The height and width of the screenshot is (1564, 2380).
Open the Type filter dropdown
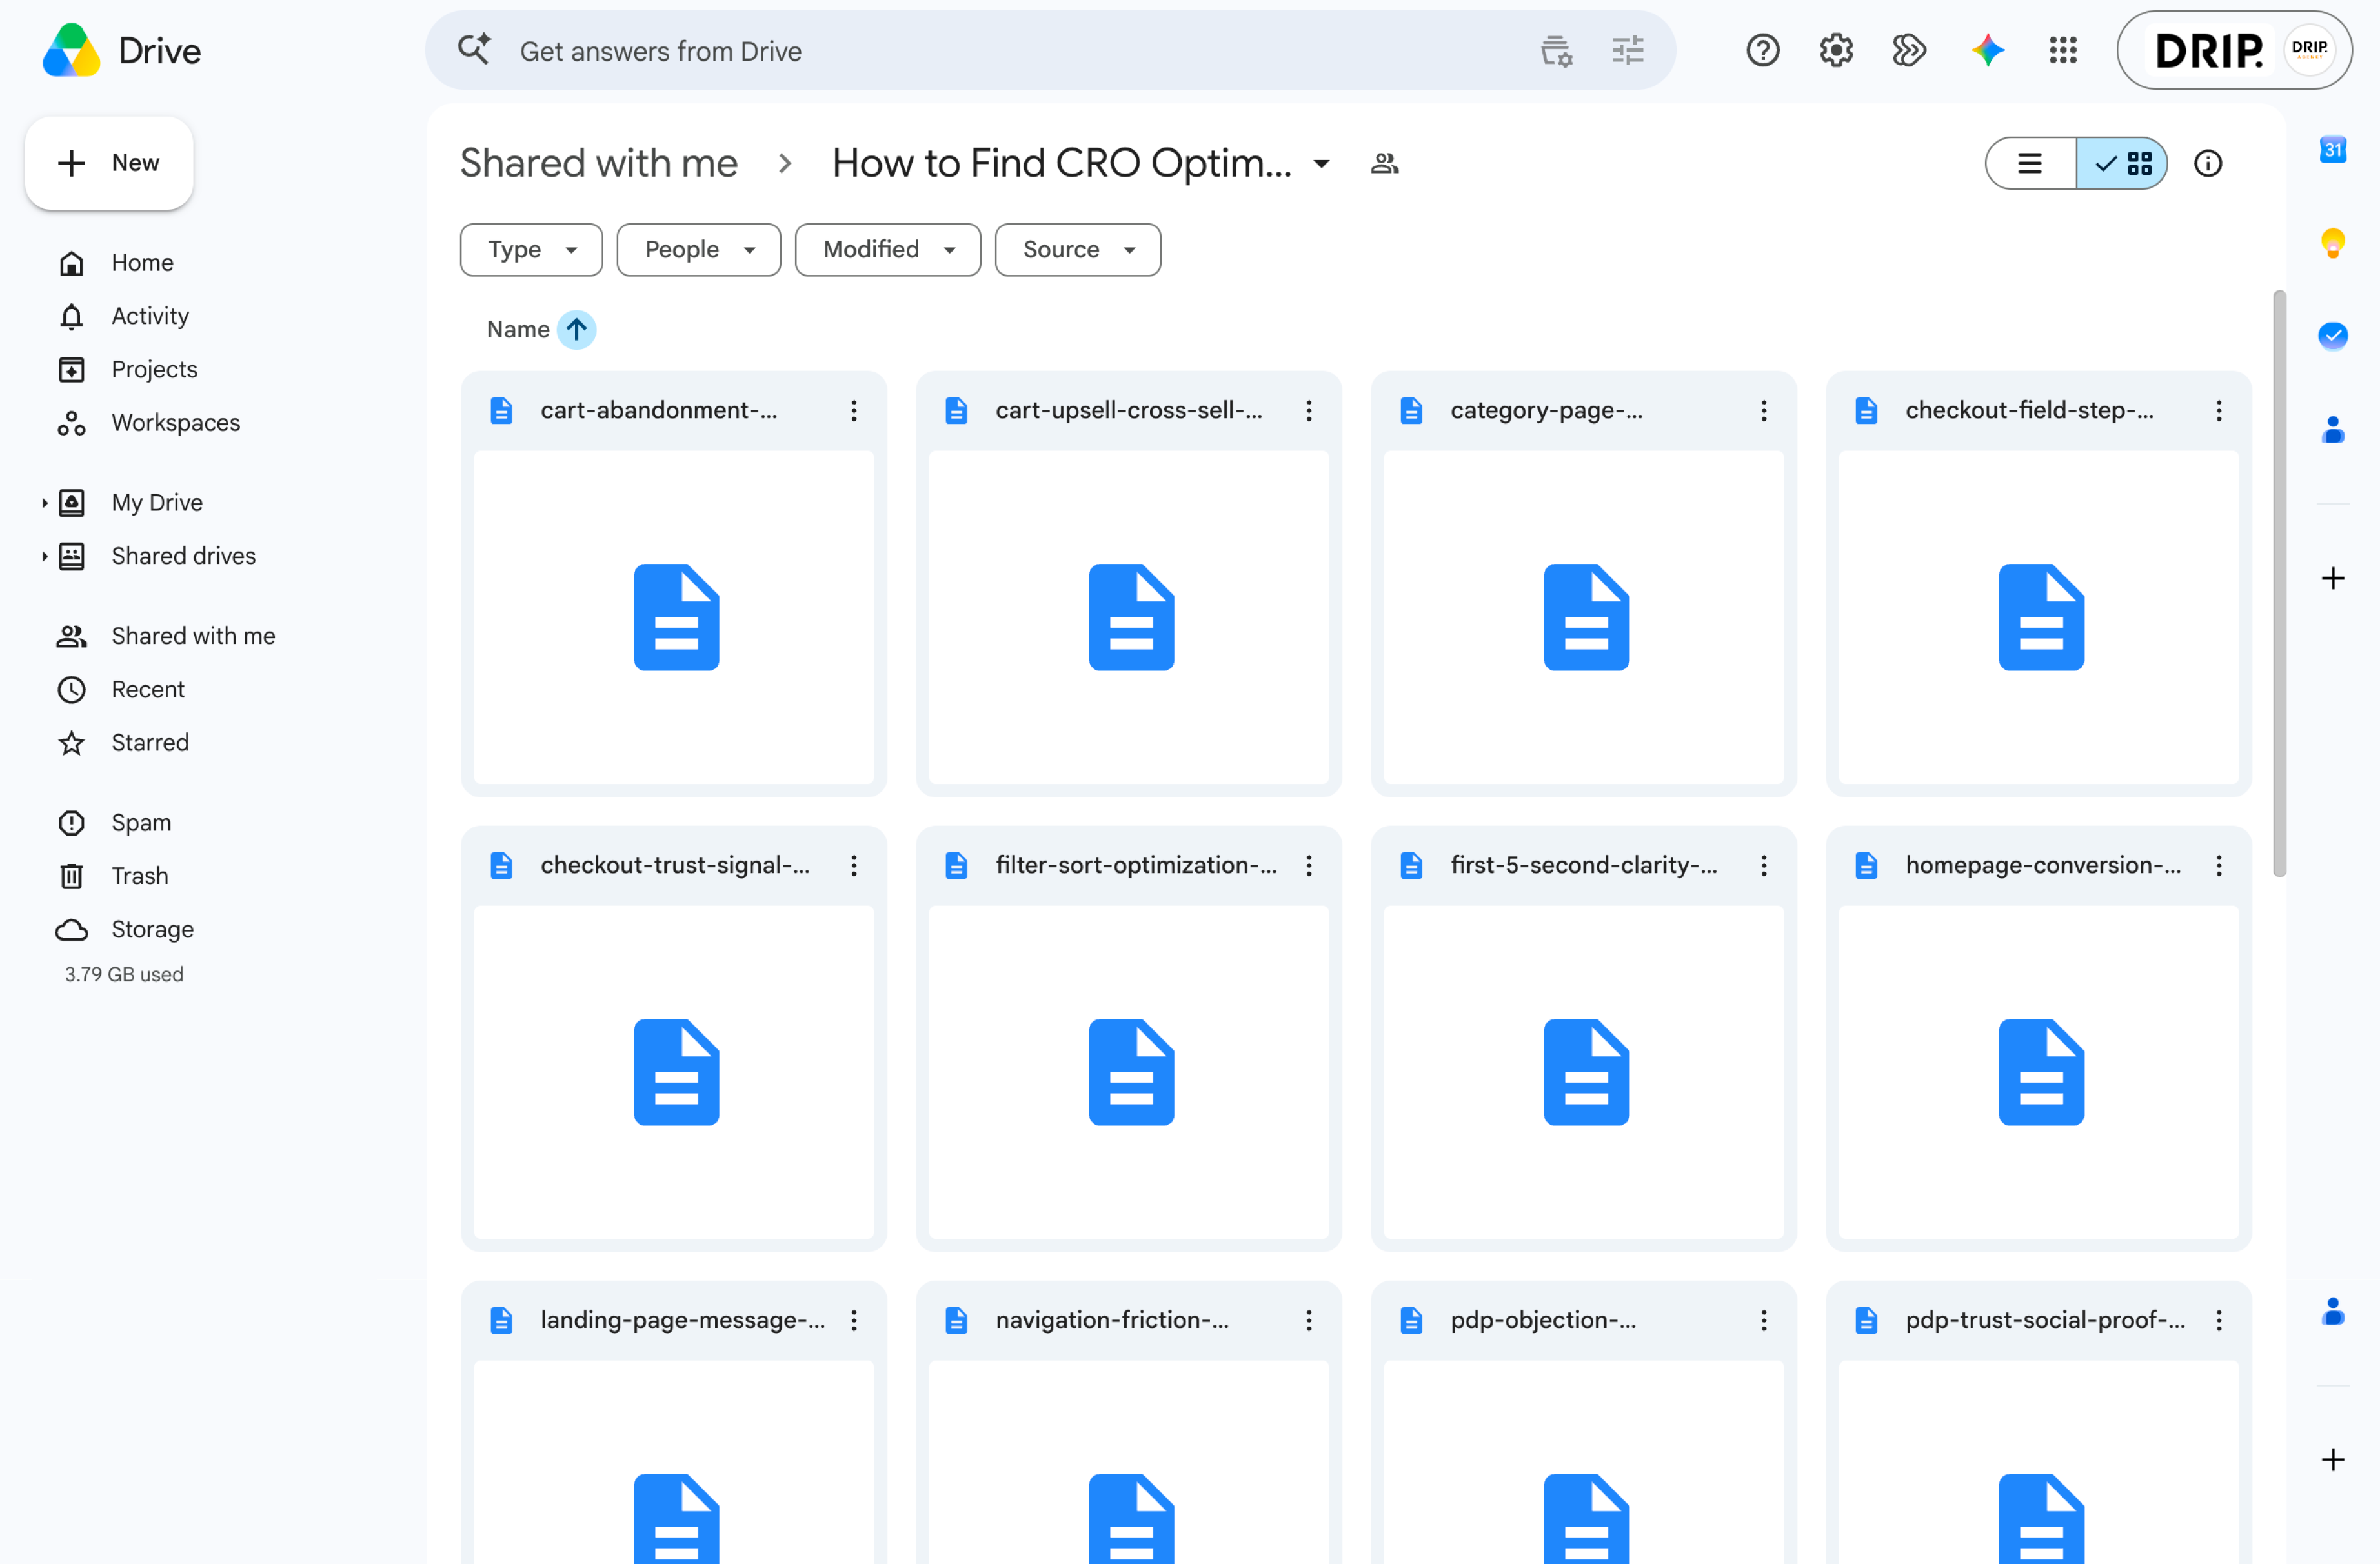click(x=531, y=249)
